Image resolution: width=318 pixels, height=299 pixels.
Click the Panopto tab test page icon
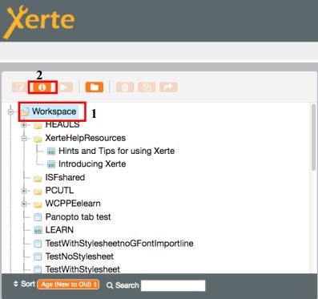[38, 217]
